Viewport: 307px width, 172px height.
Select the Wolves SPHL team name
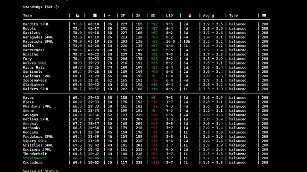click(x=34, y=63)
